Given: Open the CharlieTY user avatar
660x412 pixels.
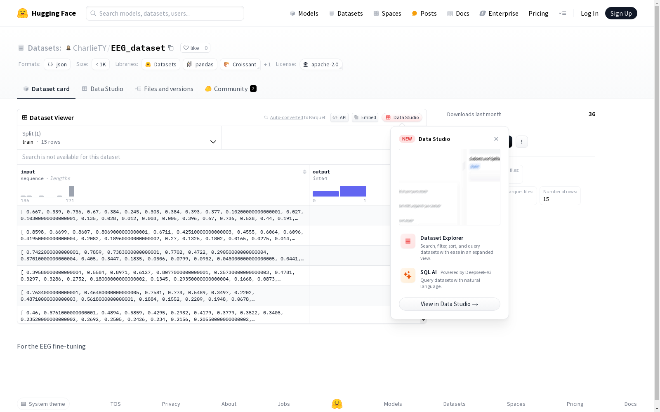Looking at the screenshot, I should (x=68, y=48).
